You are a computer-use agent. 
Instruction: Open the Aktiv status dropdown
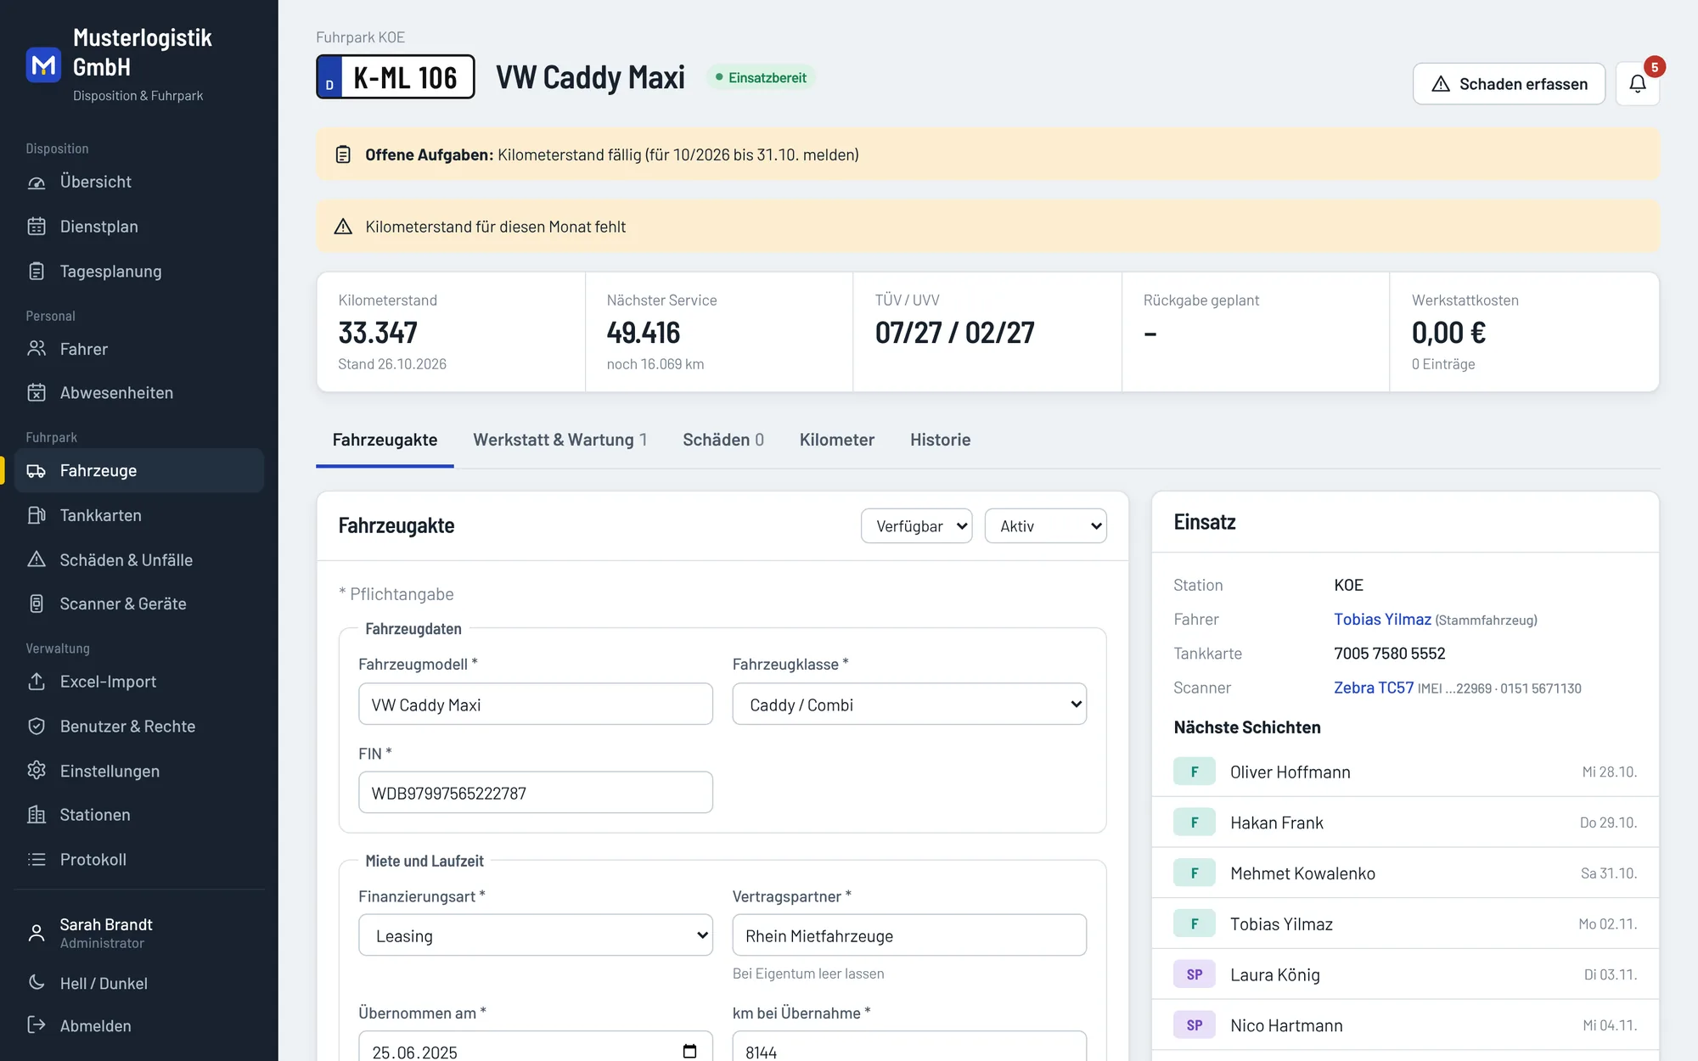point(1045,526)
